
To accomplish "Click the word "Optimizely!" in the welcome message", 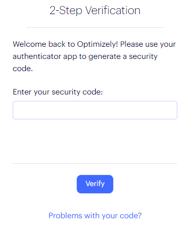I will click(x=97, y=44).
